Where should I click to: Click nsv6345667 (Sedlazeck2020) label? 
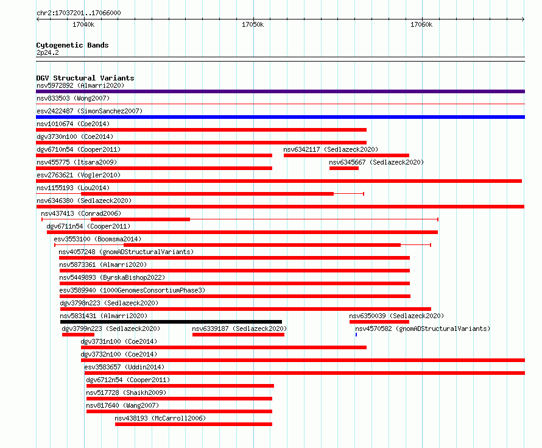coord(376,162)
